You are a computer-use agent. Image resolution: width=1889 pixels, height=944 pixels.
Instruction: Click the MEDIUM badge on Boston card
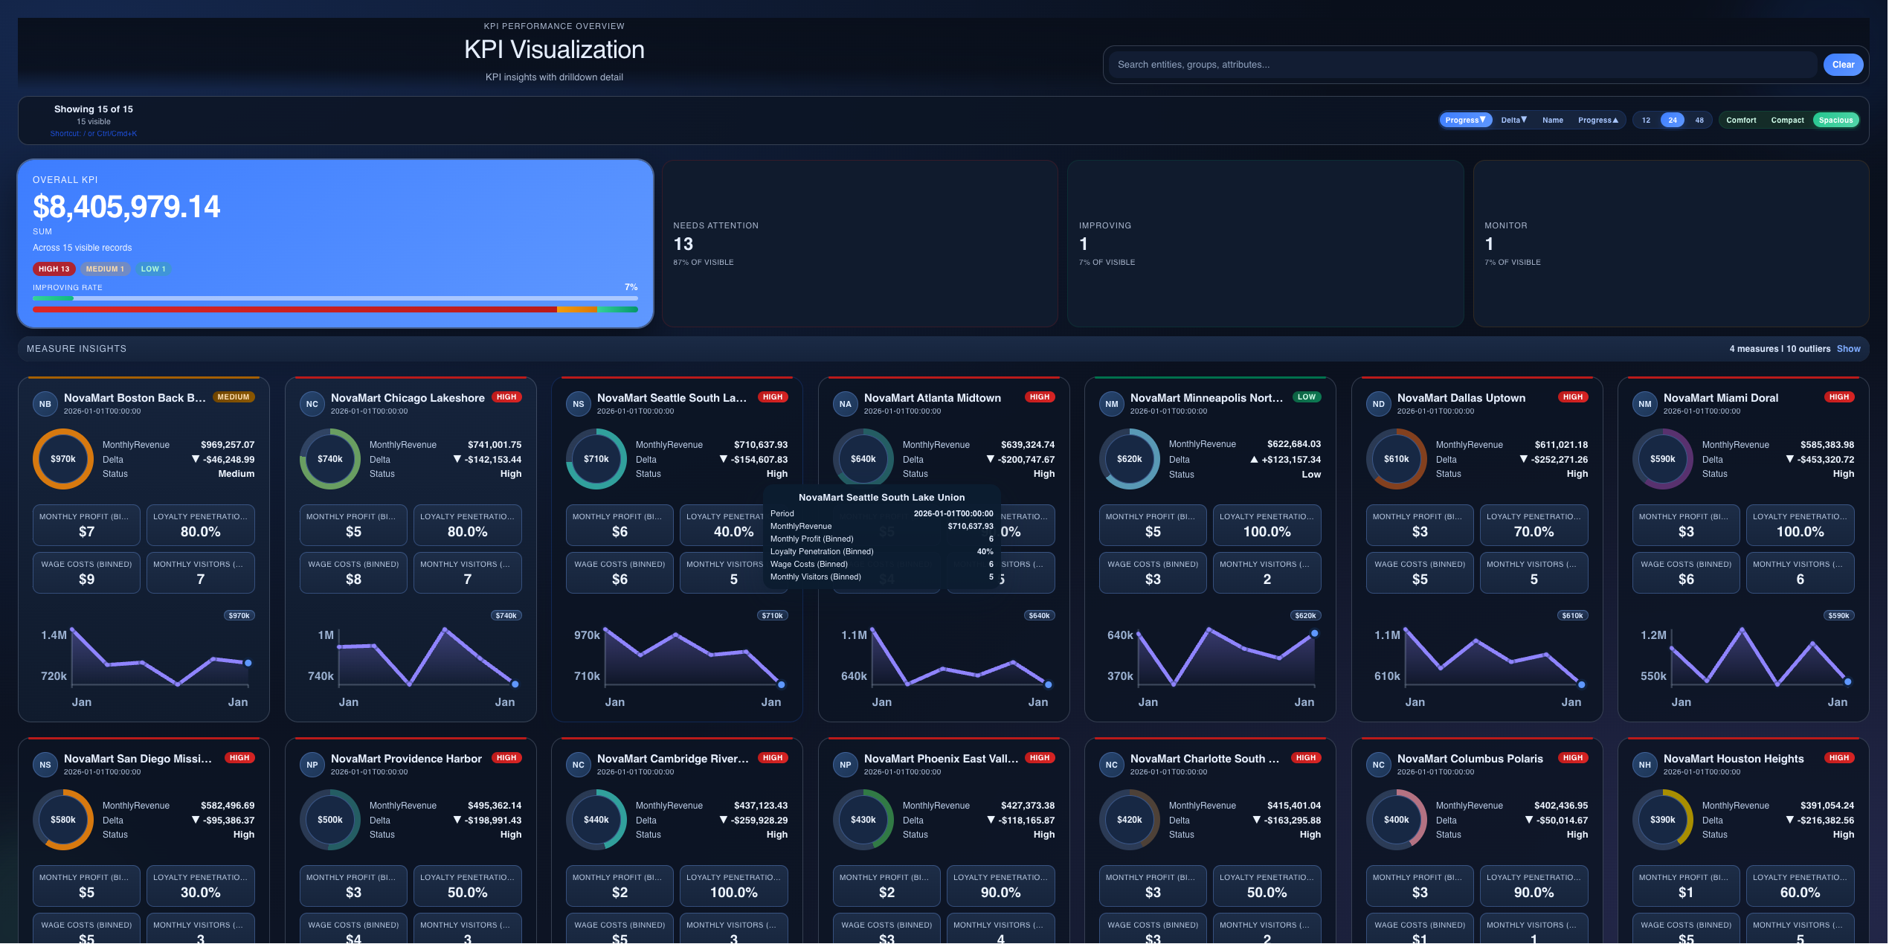tap(234, 397)
